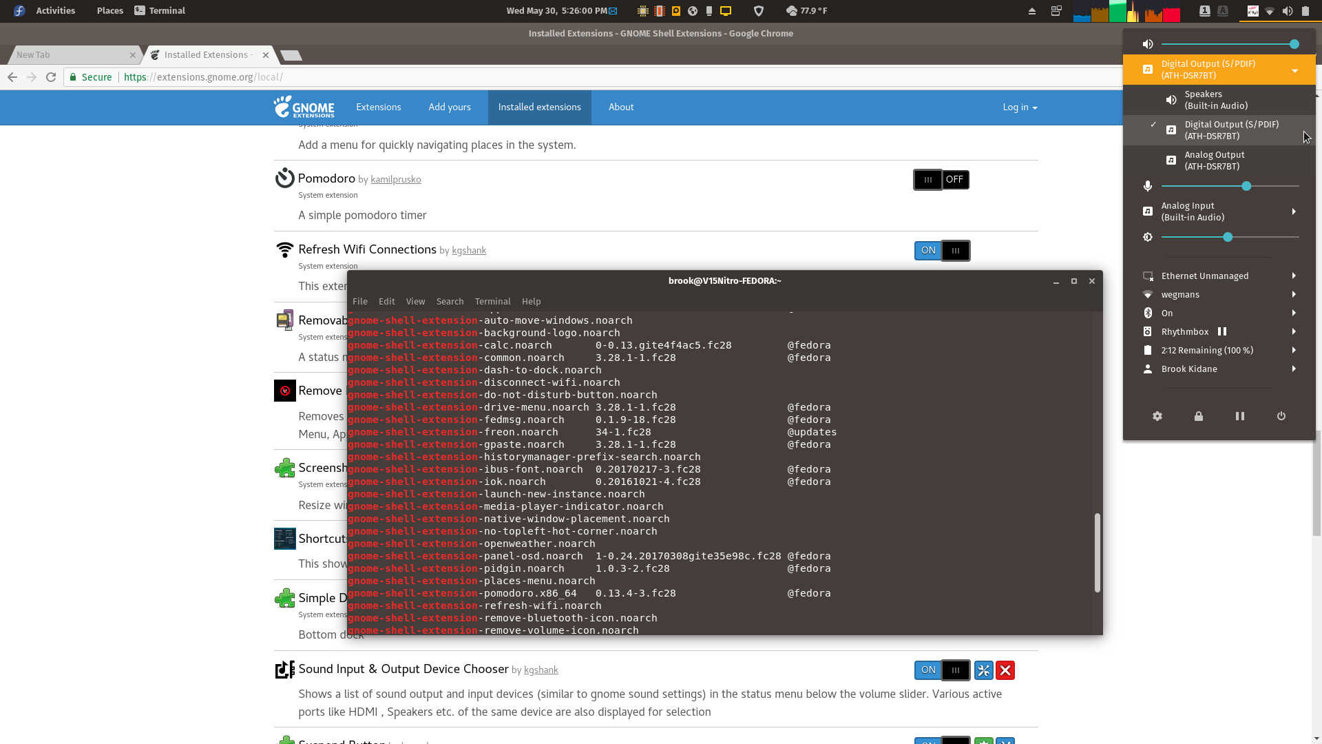The width and height of the screenshot is (1322, 744).
Task: Click the Fedora logo in top bar
Action: click(x=19, y=10)
